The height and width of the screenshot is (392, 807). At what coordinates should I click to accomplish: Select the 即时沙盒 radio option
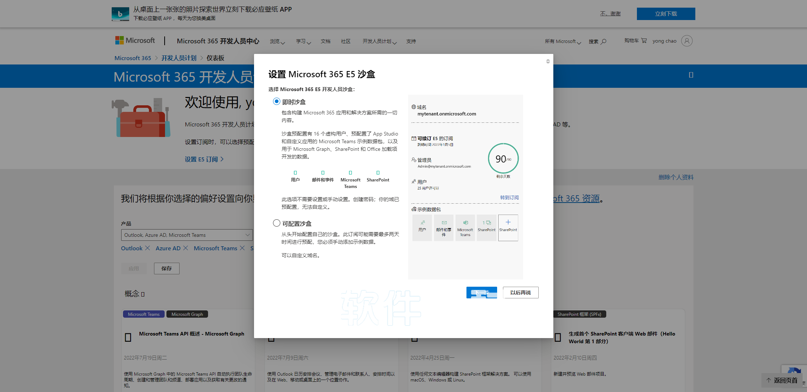[x=277, y=102]
